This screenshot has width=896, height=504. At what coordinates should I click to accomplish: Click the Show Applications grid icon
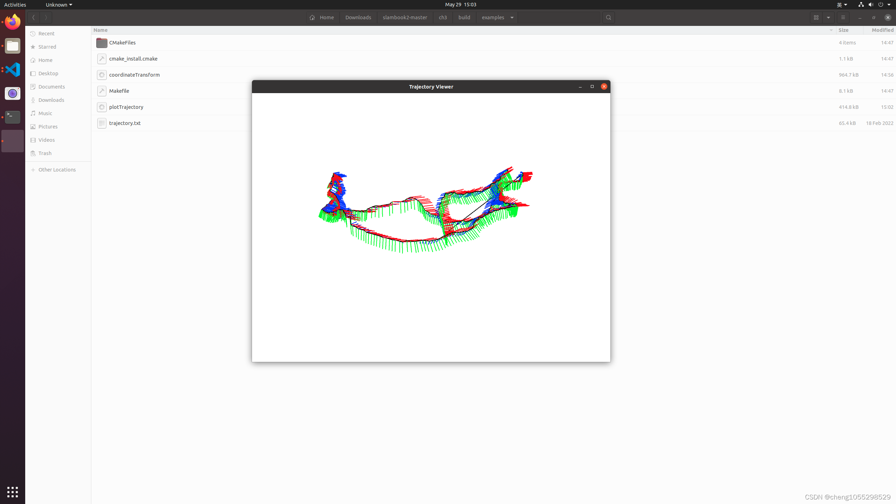coord(12,492)
